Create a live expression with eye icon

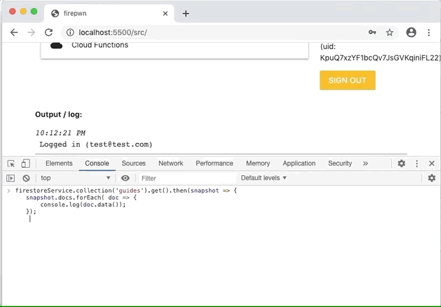coord(125,178)
